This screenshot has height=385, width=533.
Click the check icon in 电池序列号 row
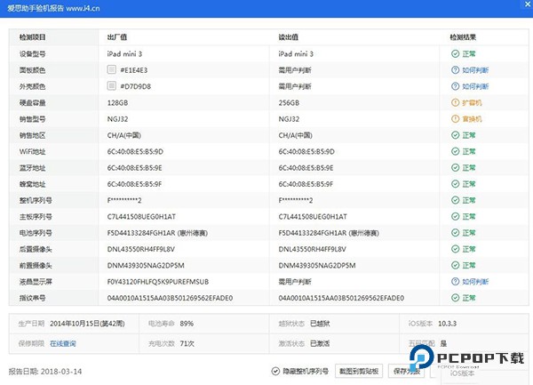(455, 233)
